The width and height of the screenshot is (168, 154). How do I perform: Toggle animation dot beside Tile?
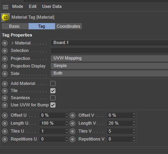tap(5, 91)
